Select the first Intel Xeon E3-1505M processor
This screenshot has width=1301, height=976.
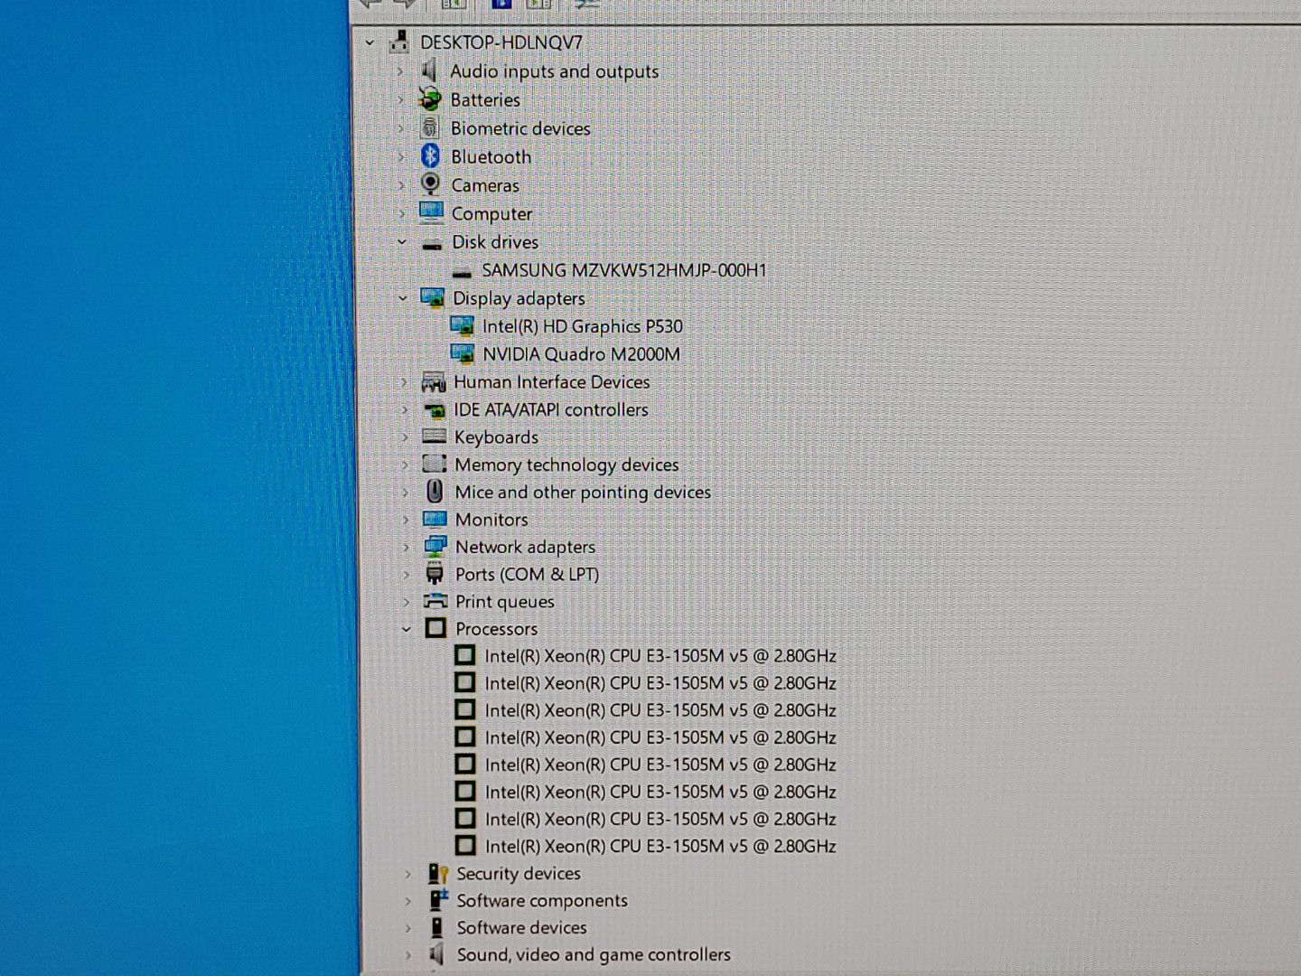(x=661, y=656)
